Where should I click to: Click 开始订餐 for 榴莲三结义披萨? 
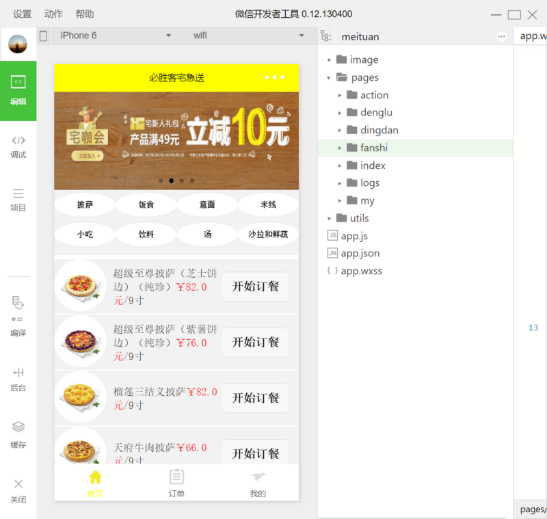pos(255,398)
